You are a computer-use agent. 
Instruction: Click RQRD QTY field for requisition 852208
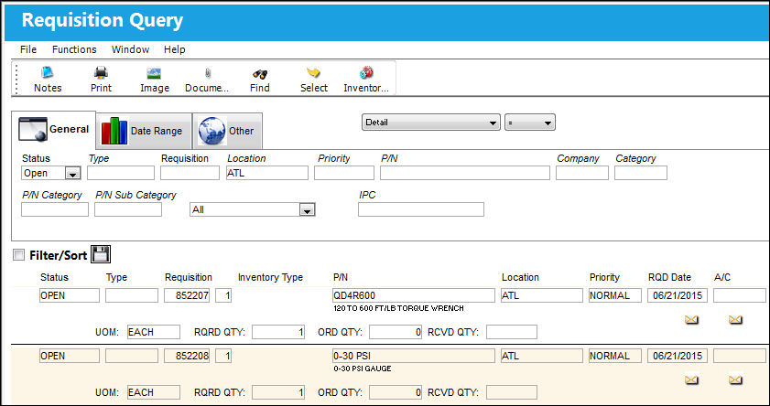[278, 391]
